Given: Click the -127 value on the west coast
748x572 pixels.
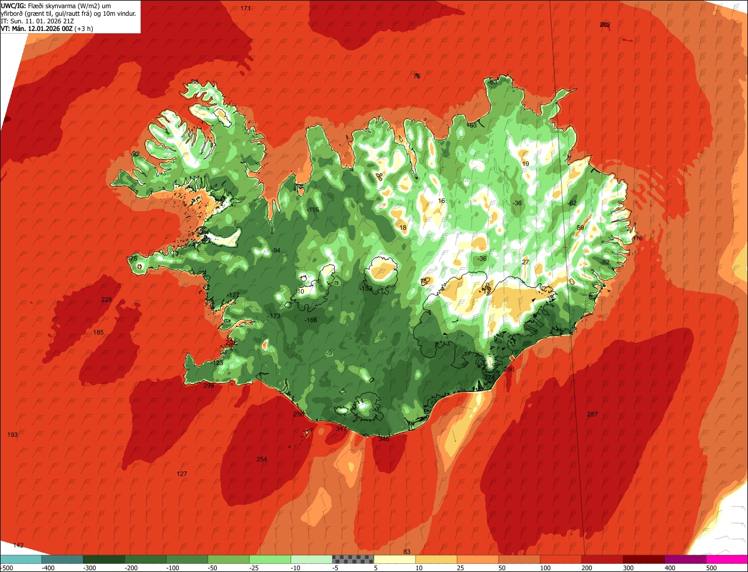Looking at the screenshot, I should 233,295.
